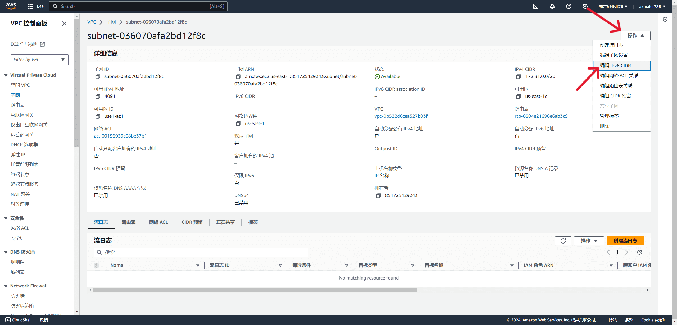Viewport: 677px width, 325px height.
Task: Switch to the CIDR 预留 tab
Action: point(192,222)
